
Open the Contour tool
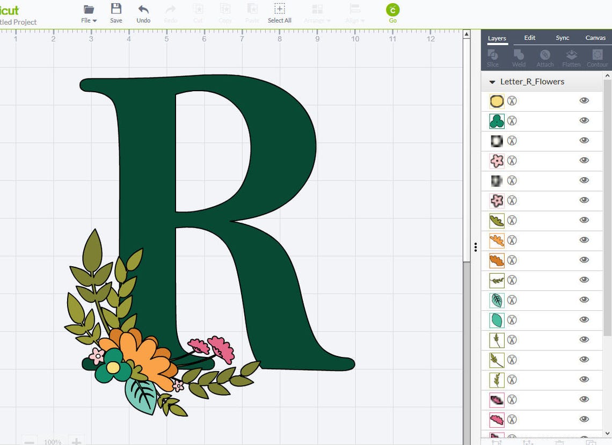597,56
